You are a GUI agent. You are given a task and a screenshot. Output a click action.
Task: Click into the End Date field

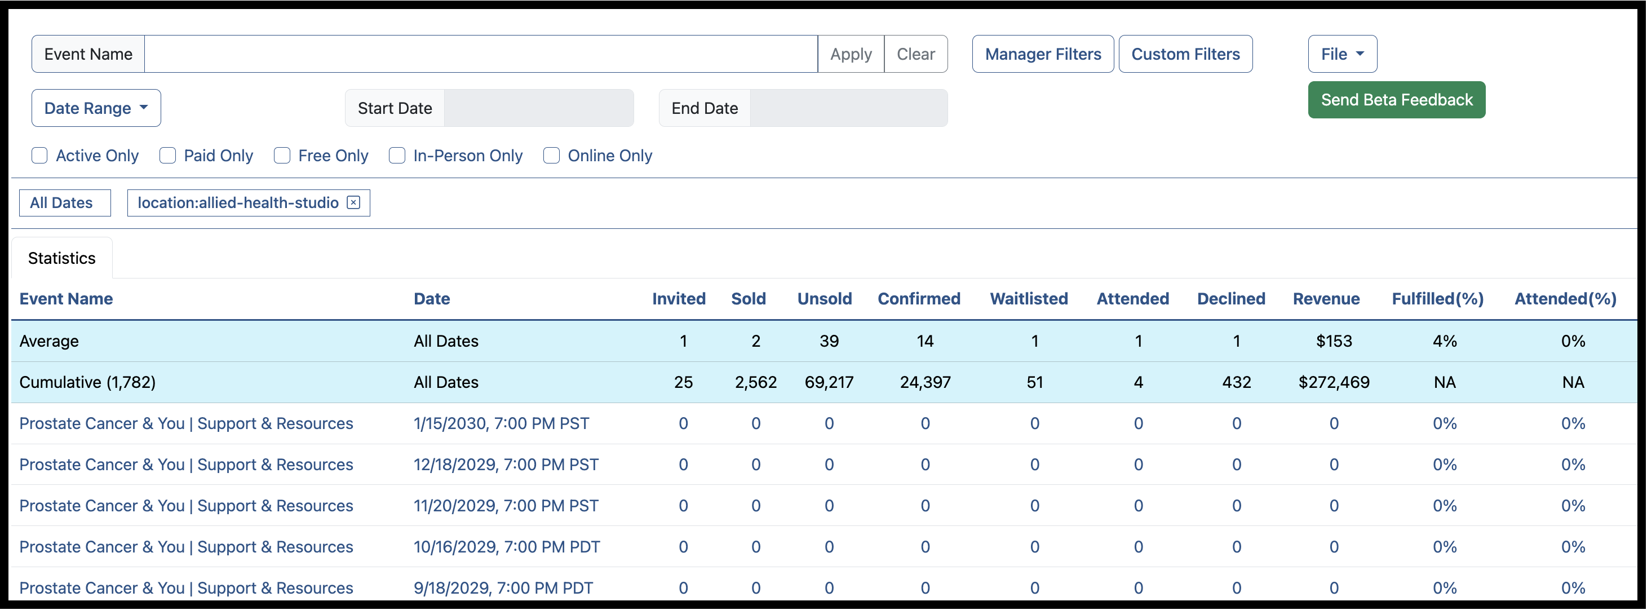click(x=848, y=108)
